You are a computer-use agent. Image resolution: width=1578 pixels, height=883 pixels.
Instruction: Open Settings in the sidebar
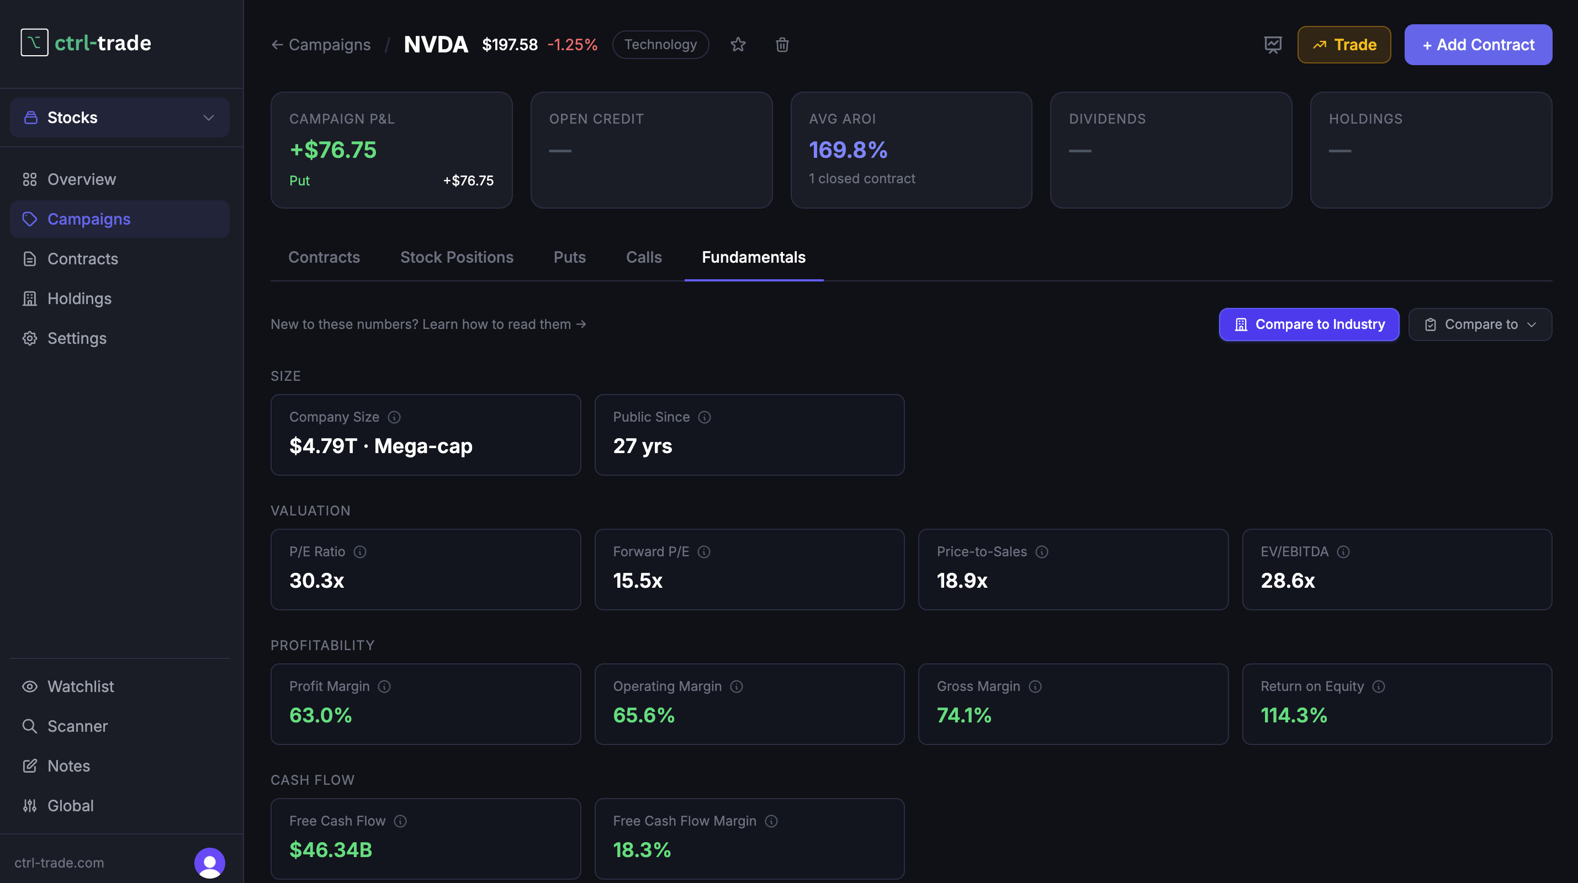[119, 339]
